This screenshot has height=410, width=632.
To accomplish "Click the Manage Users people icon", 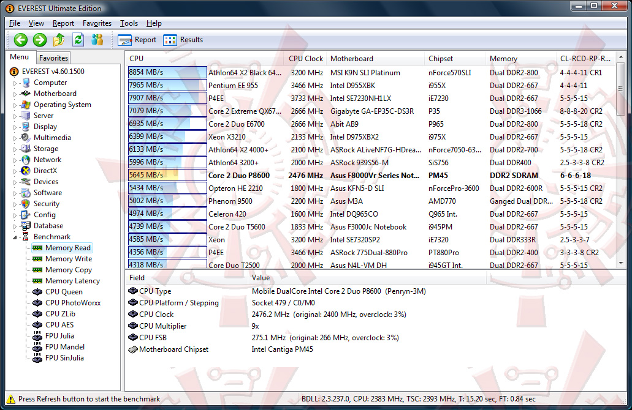I will click(97, 40).
